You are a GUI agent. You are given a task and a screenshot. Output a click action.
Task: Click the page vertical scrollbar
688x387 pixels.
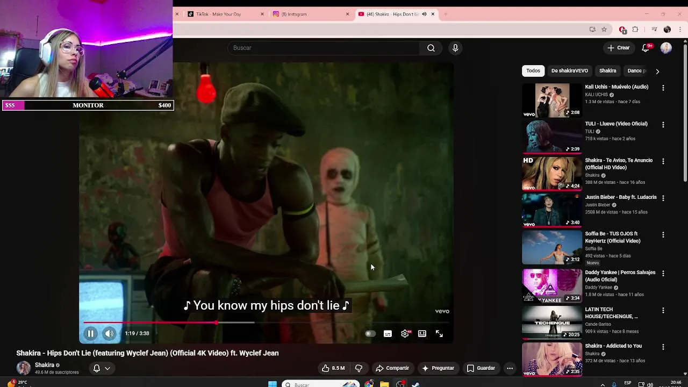[685, 113]
